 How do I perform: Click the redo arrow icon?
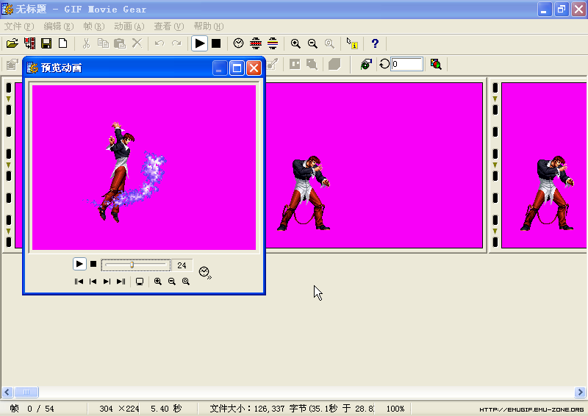coord(176,43)
